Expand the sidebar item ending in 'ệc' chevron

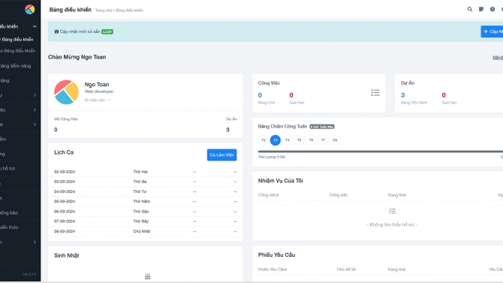coord(35,110)
